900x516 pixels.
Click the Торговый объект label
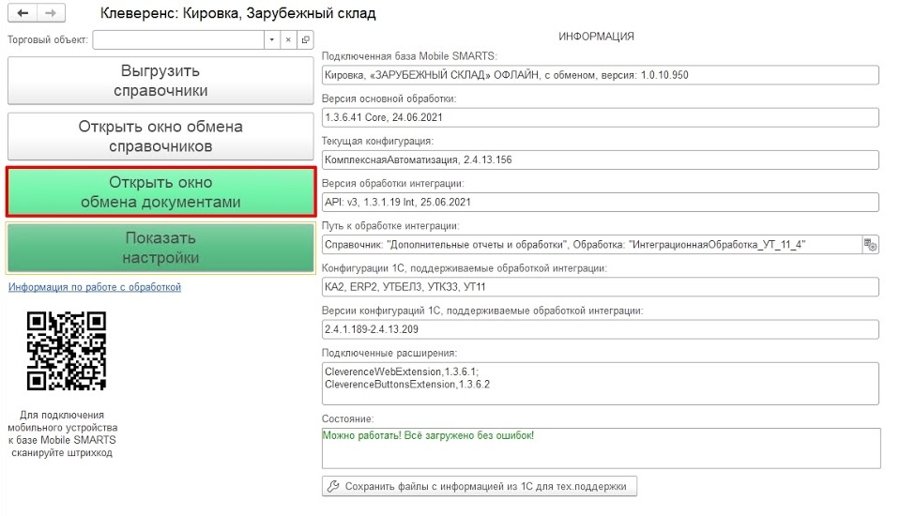click(48, 39)
